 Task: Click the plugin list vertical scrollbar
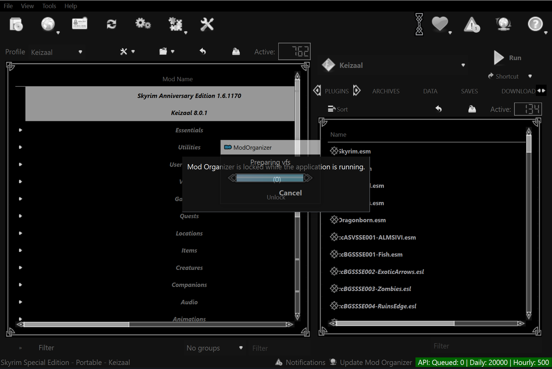coord(528,223)
